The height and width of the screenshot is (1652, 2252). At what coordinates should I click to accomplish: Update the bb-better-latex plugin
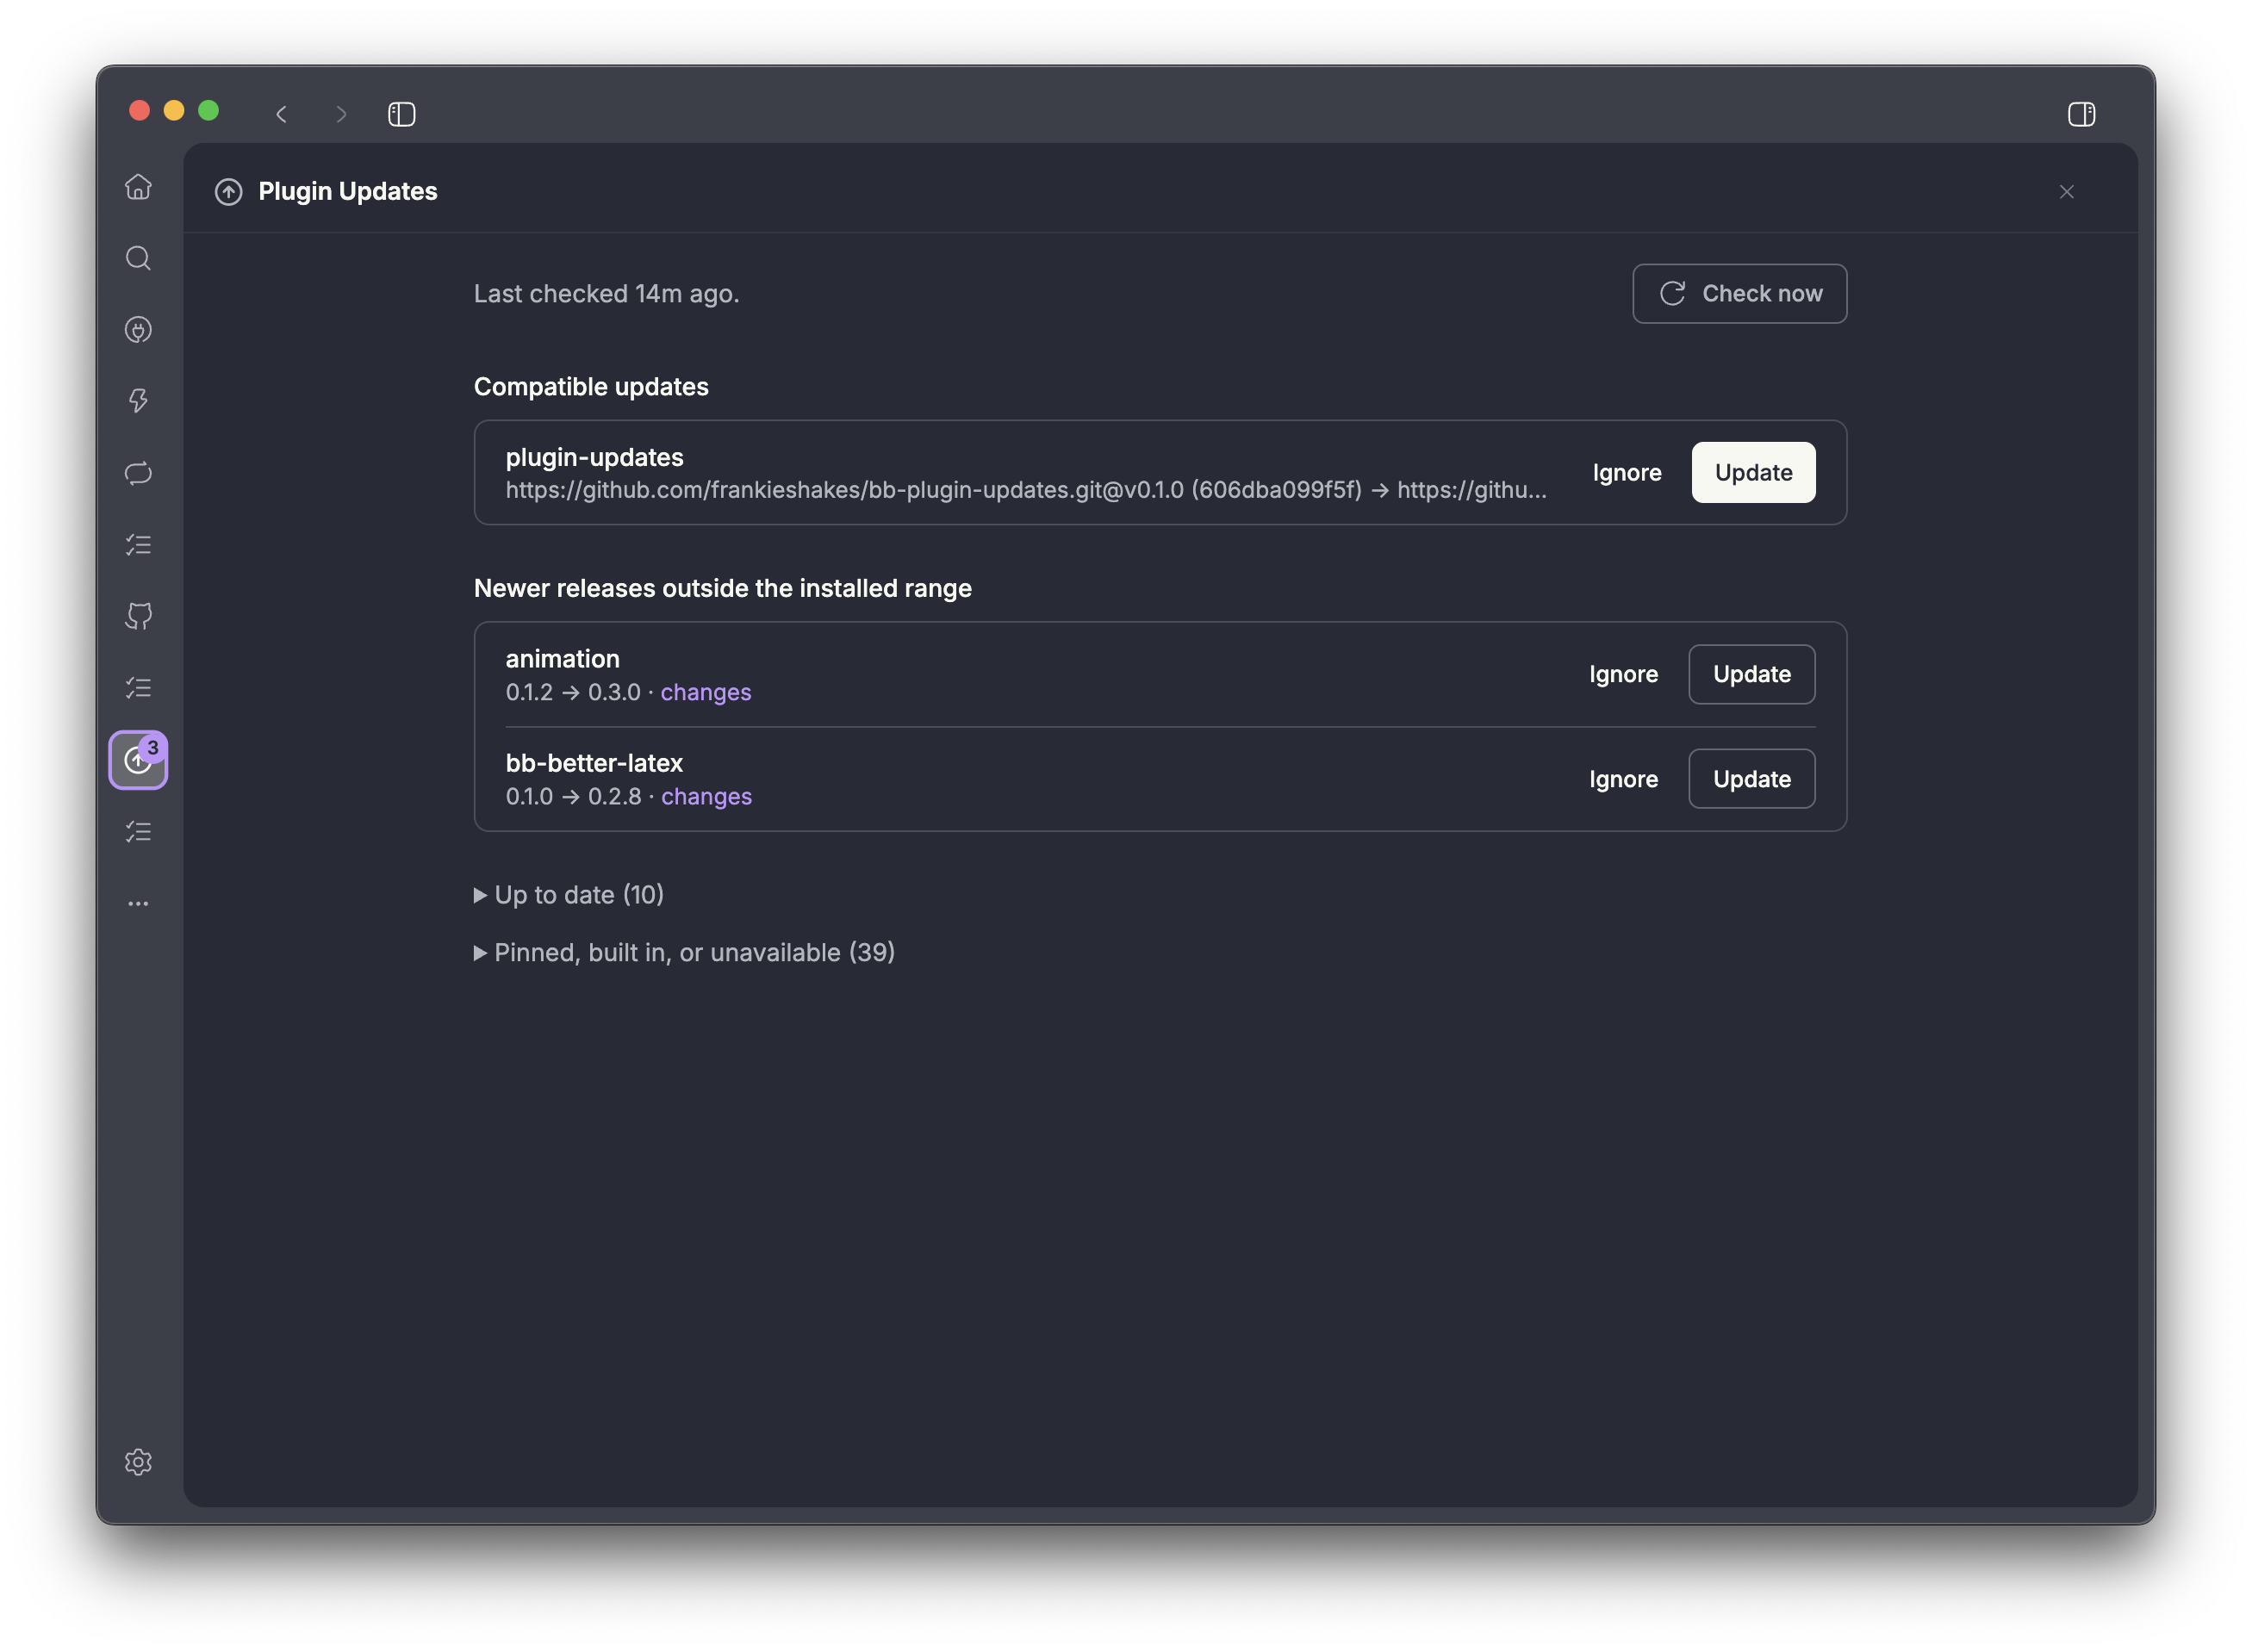tap(1751, 779)
